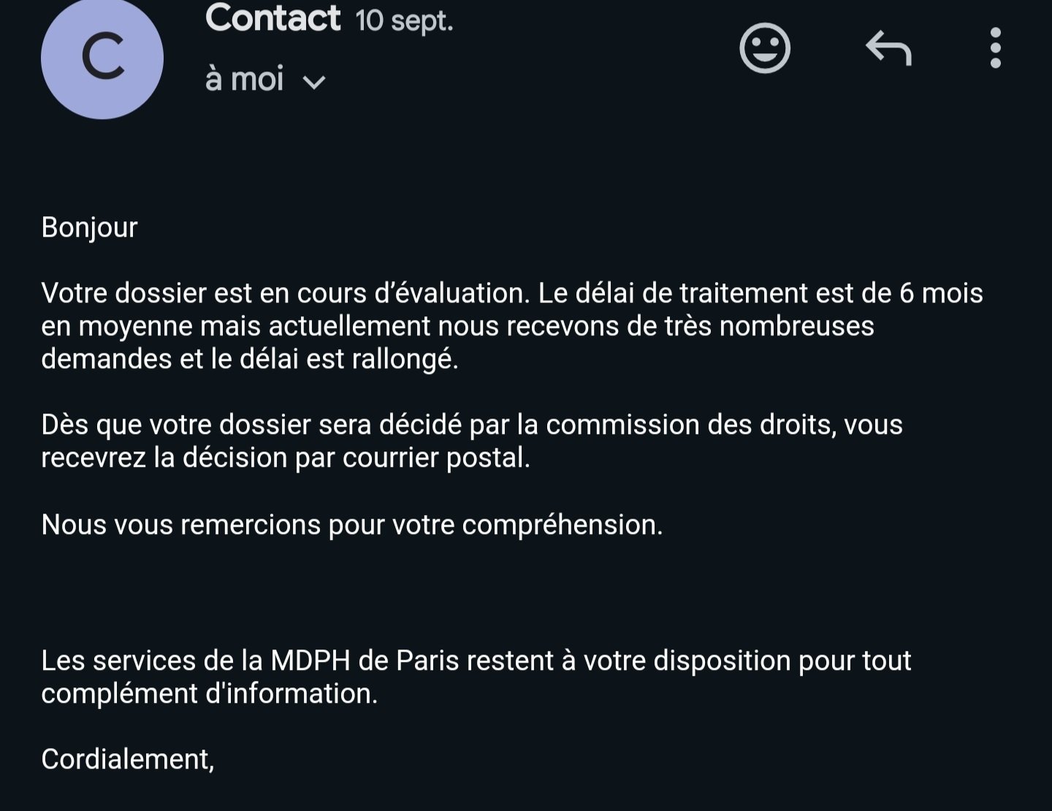Click the "10 sept." email date

[x=404, y=20]
